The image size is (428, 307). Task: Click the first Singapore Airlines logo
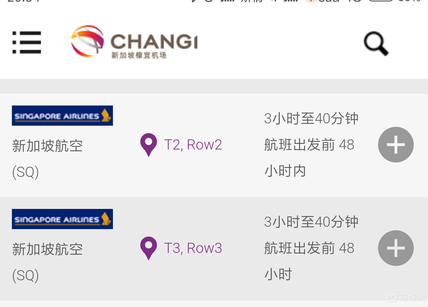pyautogui.click(x=62, y=116)
